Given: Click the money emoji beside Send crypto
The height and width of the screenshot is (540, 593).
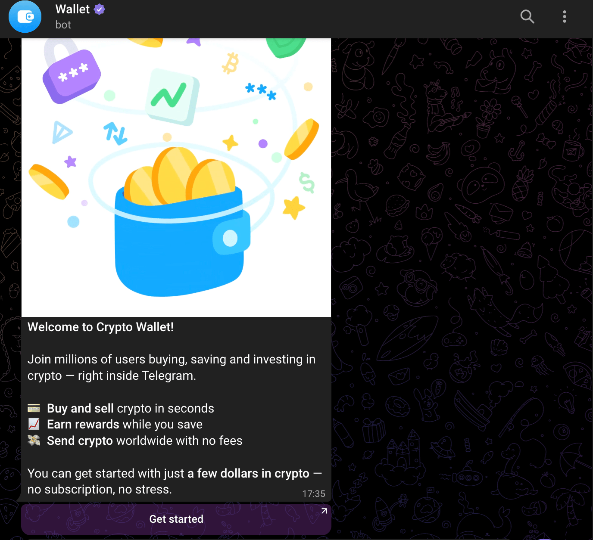Looking at the screenshot, I should coord(34,440).
